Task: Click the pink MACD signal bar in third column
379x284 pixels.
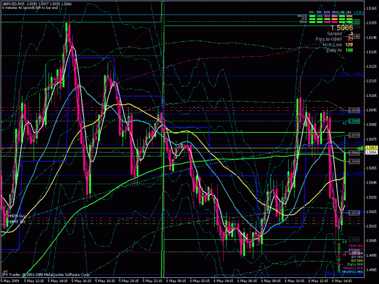Action: 327,16
